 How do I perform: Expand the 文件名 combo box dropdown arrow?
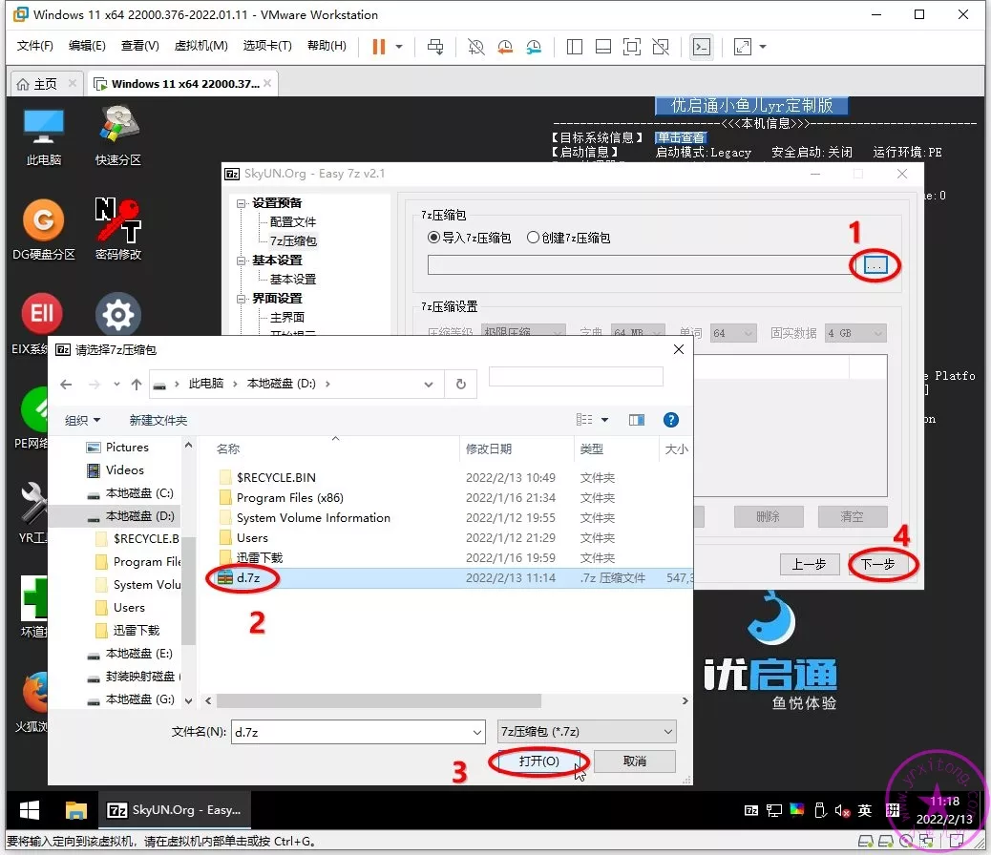coord(477,732)
